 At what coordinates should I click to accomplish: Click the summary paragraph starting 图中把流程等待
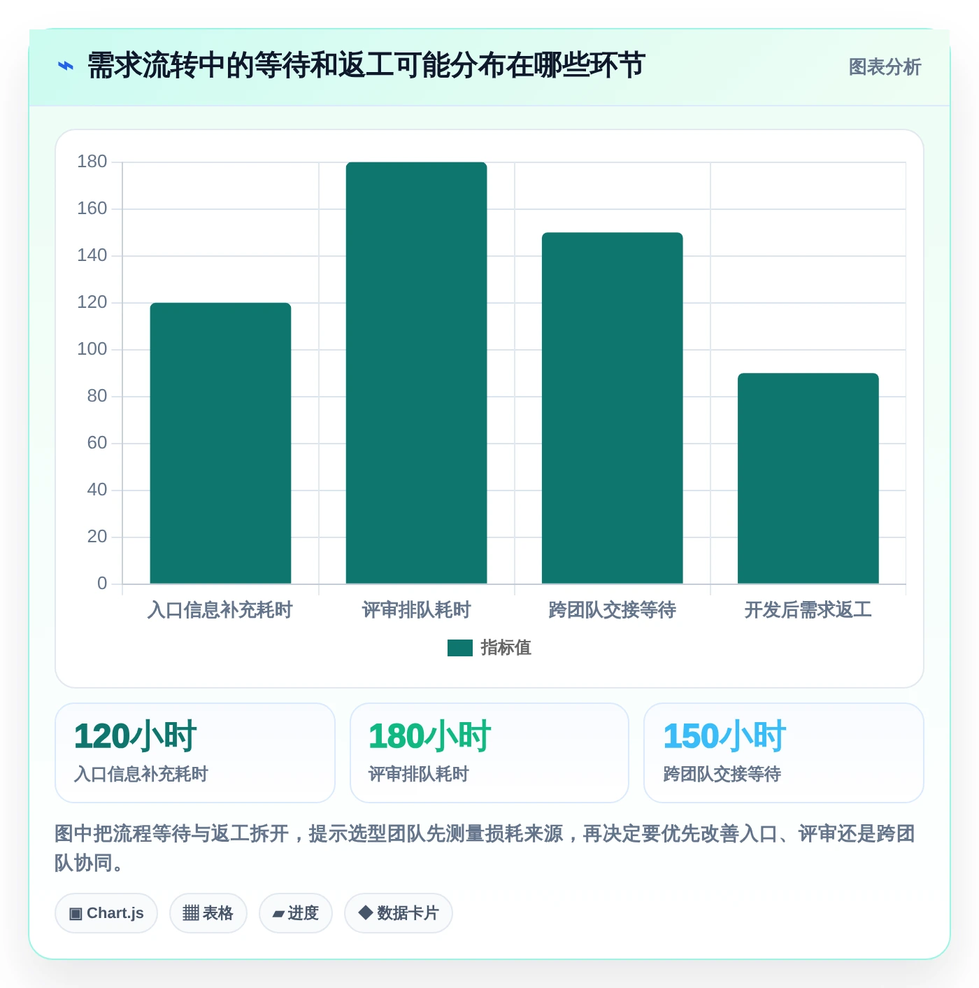[x=485, y=848]
